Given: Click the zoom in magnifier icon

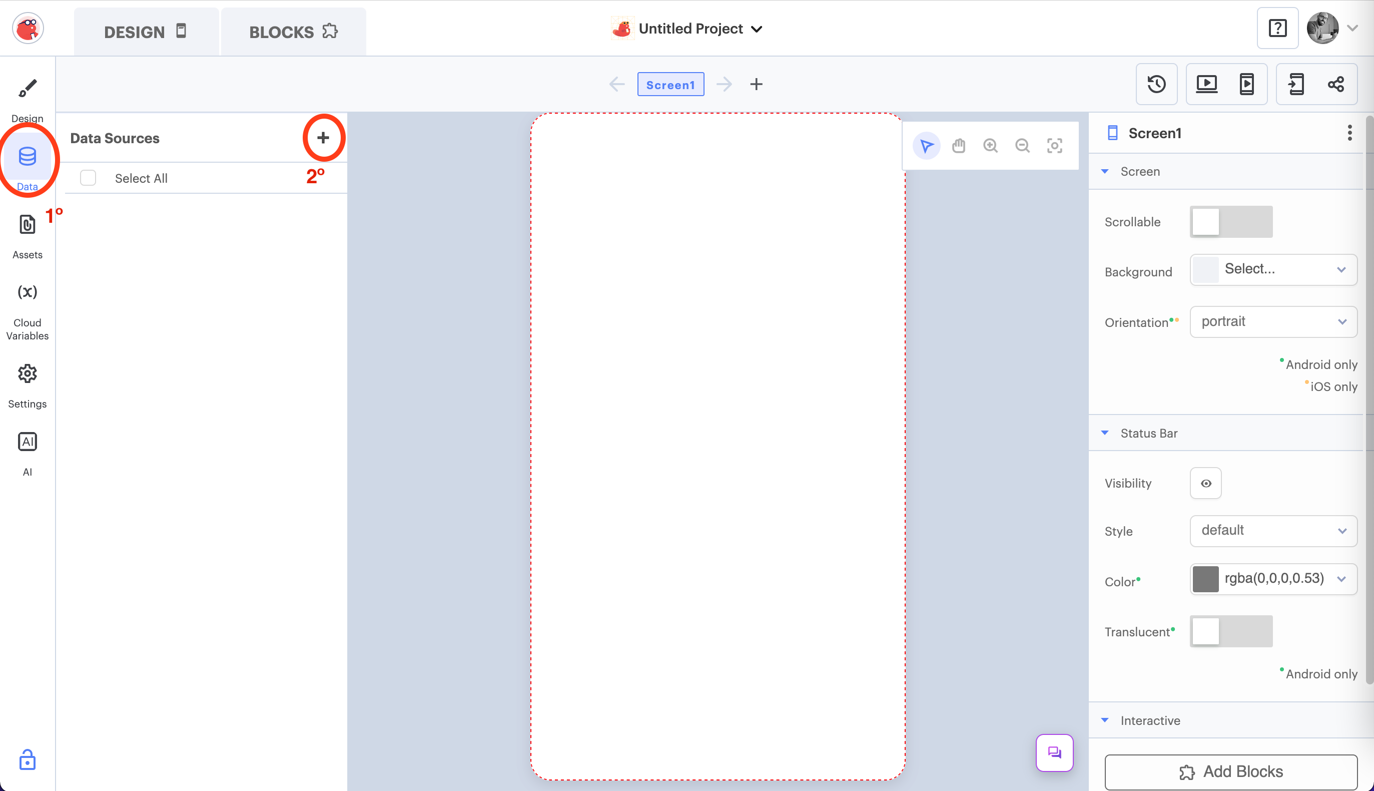Looking at the screenshot, I should click(991, 146).
